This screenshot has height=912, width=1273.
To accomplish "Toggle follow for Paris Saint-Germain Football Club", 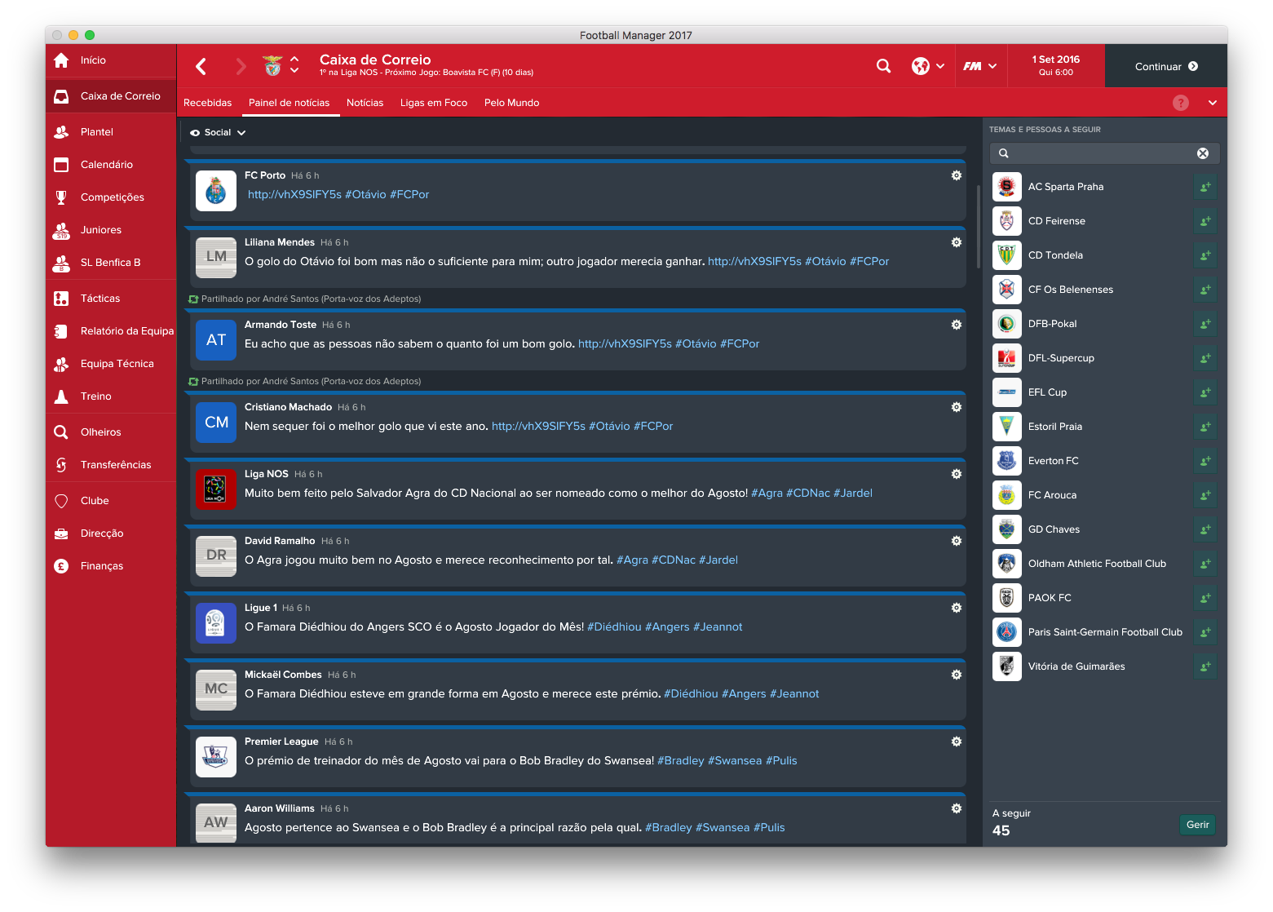I will (x=1204, y=632).
